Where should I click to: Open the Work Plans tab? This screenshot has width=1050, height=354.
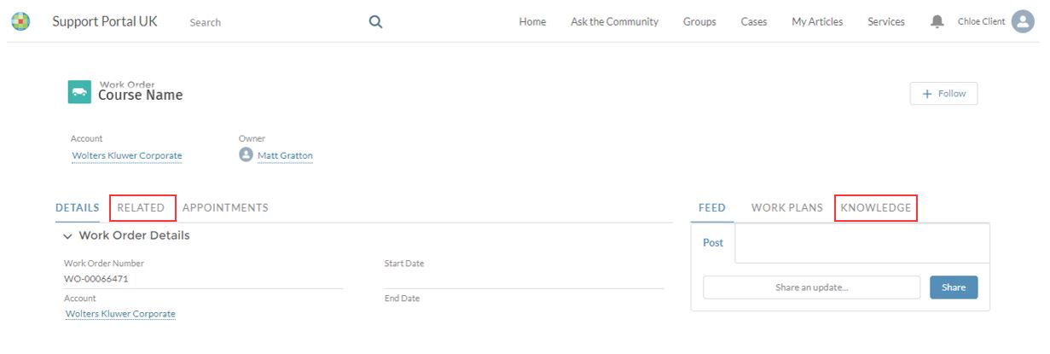pos(787,207)
